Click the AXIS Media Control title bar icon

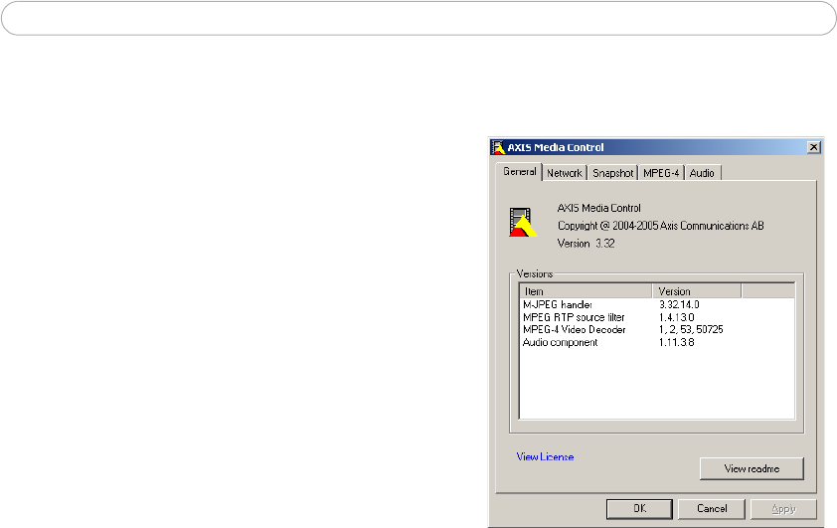(x=498, y=147)
